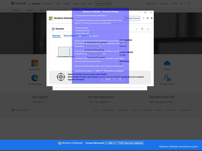
Task: Click the laptop scan illustration
Action: point(66,52)
